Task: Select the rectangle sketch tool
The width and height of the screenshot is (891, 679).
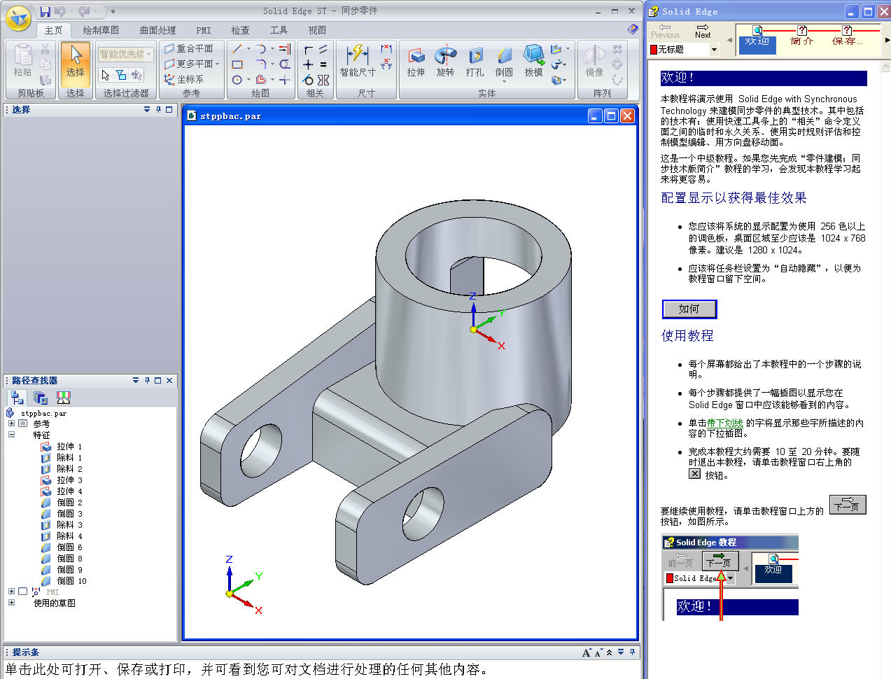Action: pos(237,64)
